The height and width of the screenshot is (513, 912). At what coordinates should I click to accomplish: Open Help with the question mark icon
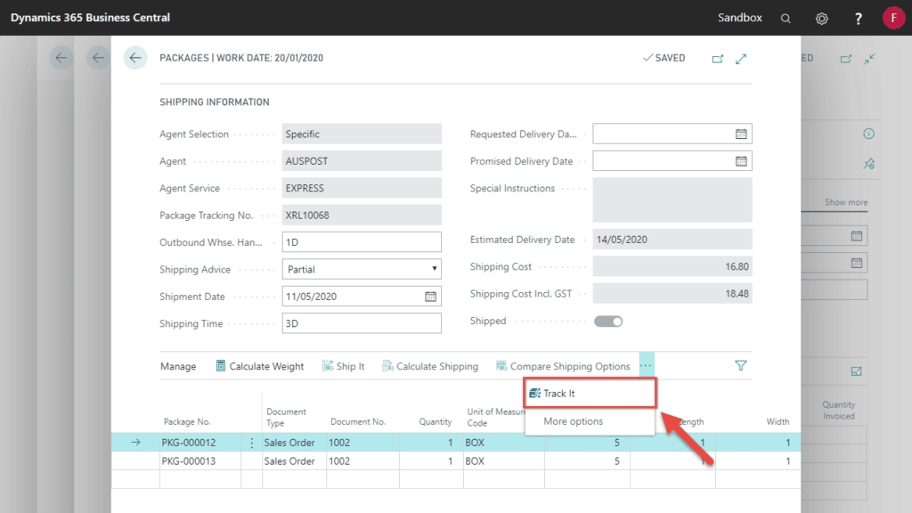click(x=858, y=18)
